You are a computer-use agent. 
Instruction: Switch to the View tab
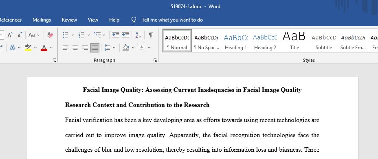[93, 20]
